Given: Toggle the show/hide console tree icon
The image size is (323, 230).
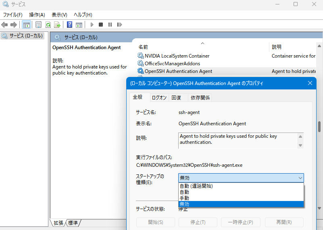Looking at the screenshot, I should 26,25.
